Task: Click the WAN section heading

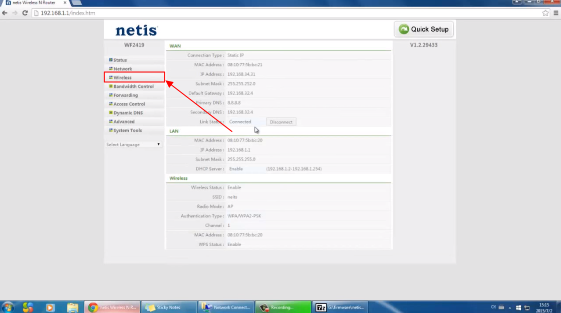Action: point(175,46)
